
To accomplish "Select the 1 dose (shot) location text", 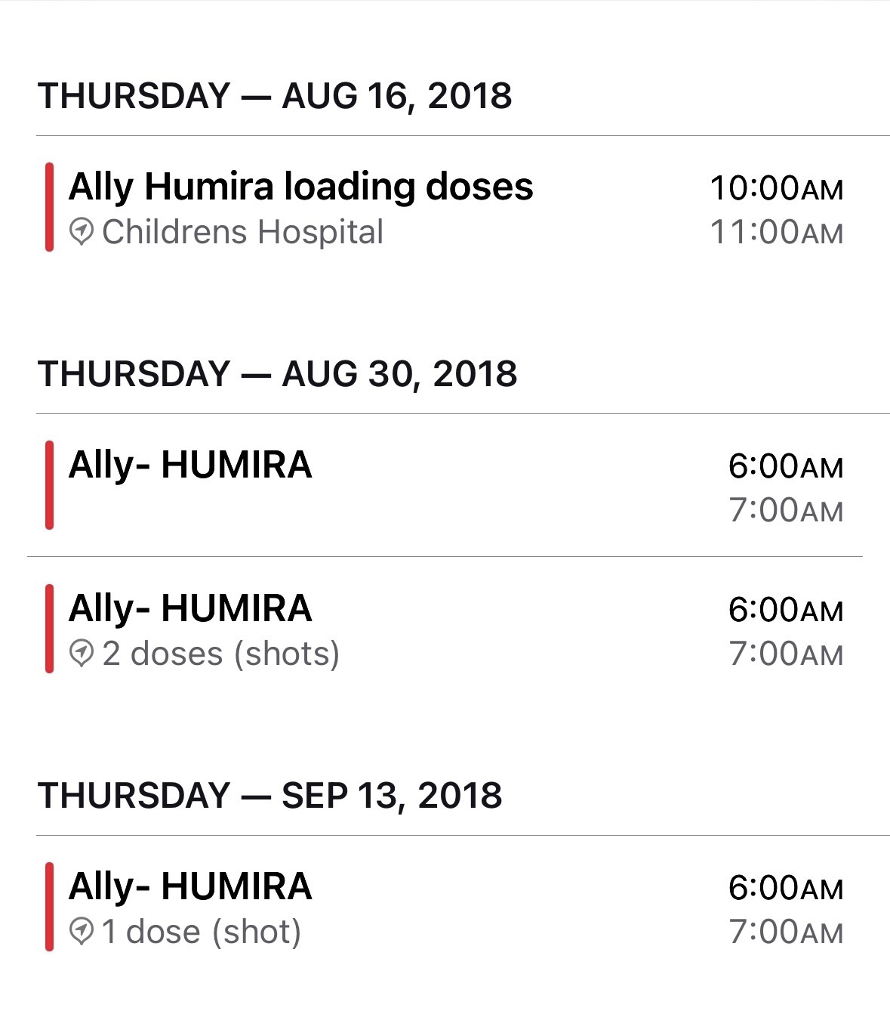I will [x=202, y=932].
